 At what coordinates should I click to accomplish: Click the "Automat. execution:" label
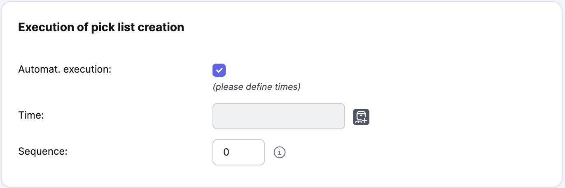pyautogui.click(x=65, y=69)
